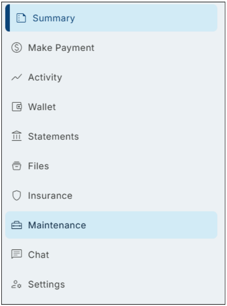Go to Make Payment page

(x=111, y=48)
